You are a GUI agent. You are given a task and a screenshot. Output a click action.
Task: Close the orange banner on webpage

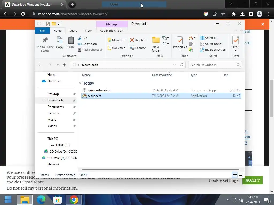263,24
